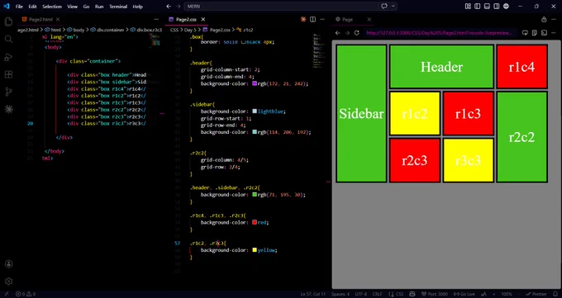The height and width of the screenshot is (298, 562).
Task: Close the Page2.html tab
Action: [58, 19]
